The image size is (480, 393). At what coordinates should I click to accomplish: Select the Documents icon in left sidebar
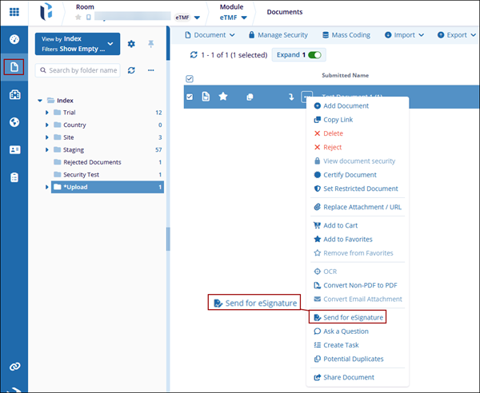pos(14,68)
